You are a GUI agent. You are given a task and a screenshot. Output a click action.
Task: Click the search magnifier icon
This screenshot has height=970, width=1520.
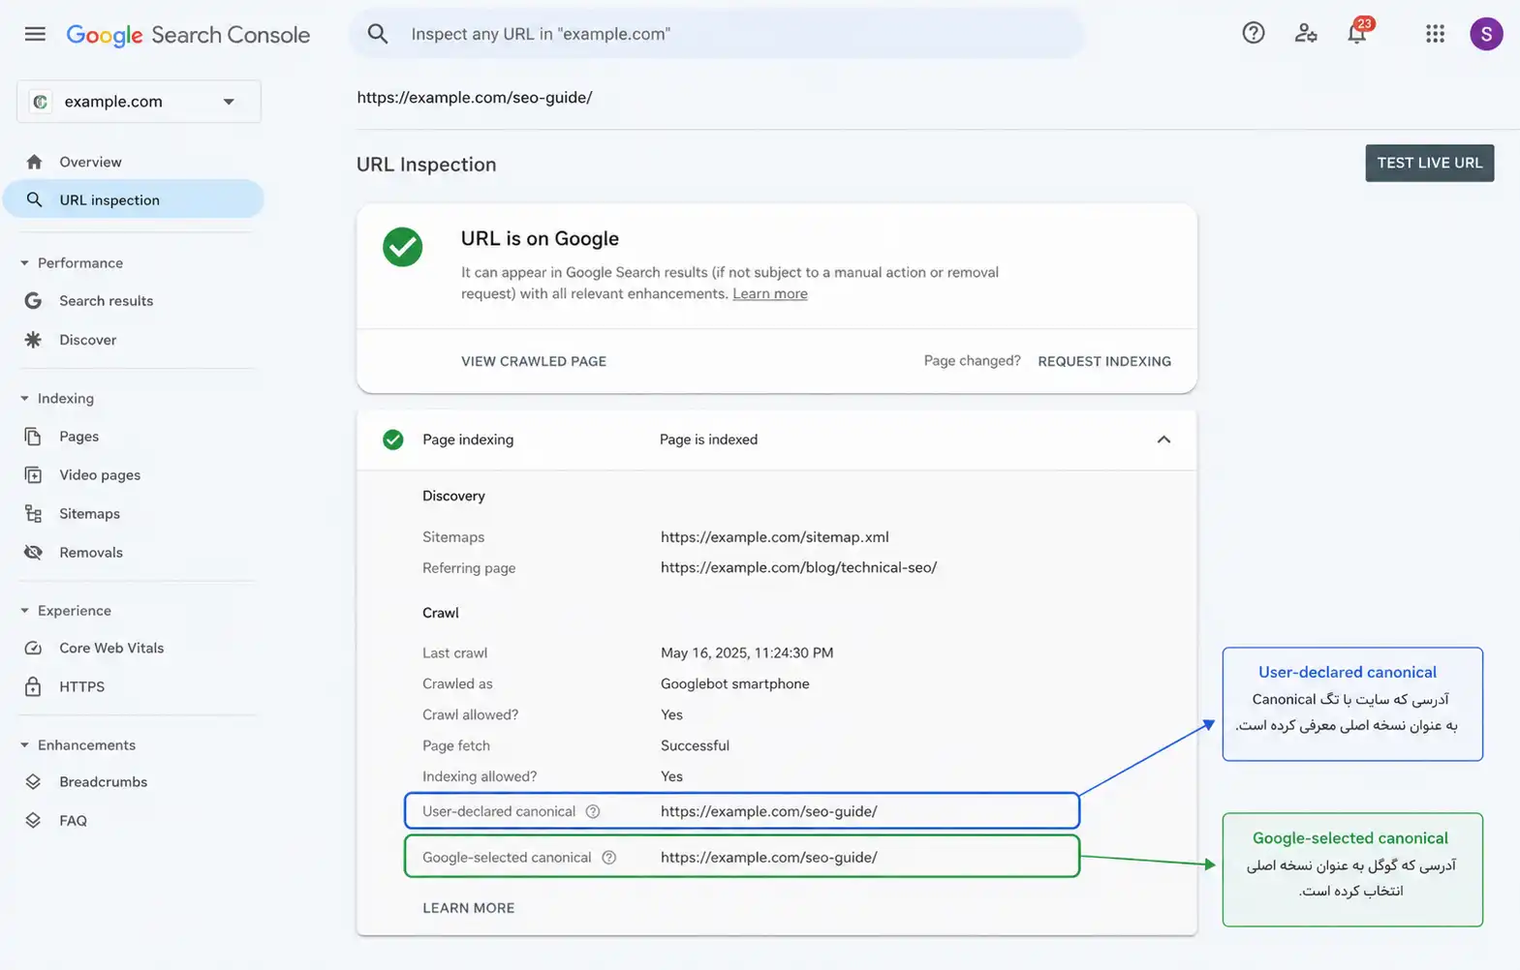[x=378, y=34]
